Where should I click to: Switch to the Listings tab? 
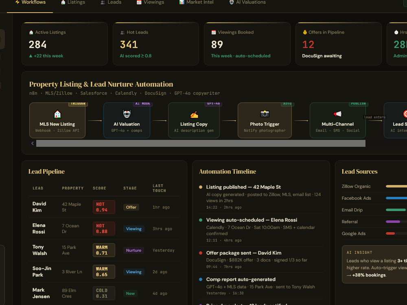point(73,2)
